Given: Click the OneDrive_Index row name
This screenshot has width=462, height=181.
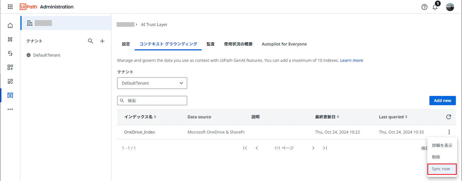Looking at the screenshot, I should point(140,132).
